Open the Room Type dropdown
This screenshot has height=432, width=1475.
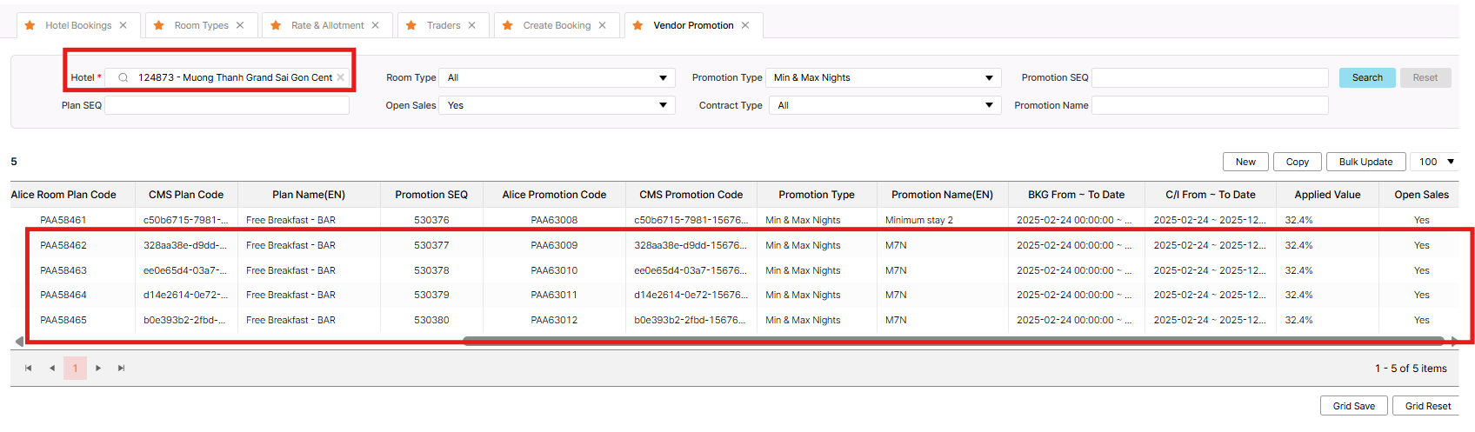[x=557, y=77]
